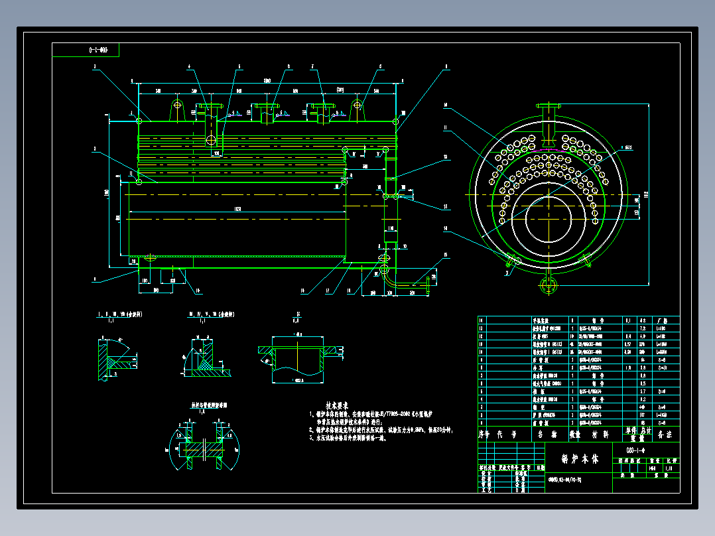Select the top flange nozzle on end view
715x536 pixels.
[549, 124]
